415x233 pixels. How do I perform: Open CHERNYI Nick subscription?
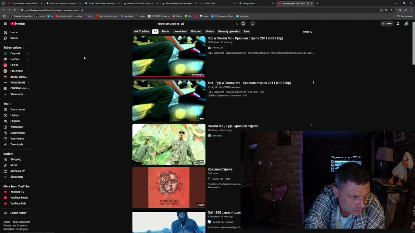click(18, 88)
